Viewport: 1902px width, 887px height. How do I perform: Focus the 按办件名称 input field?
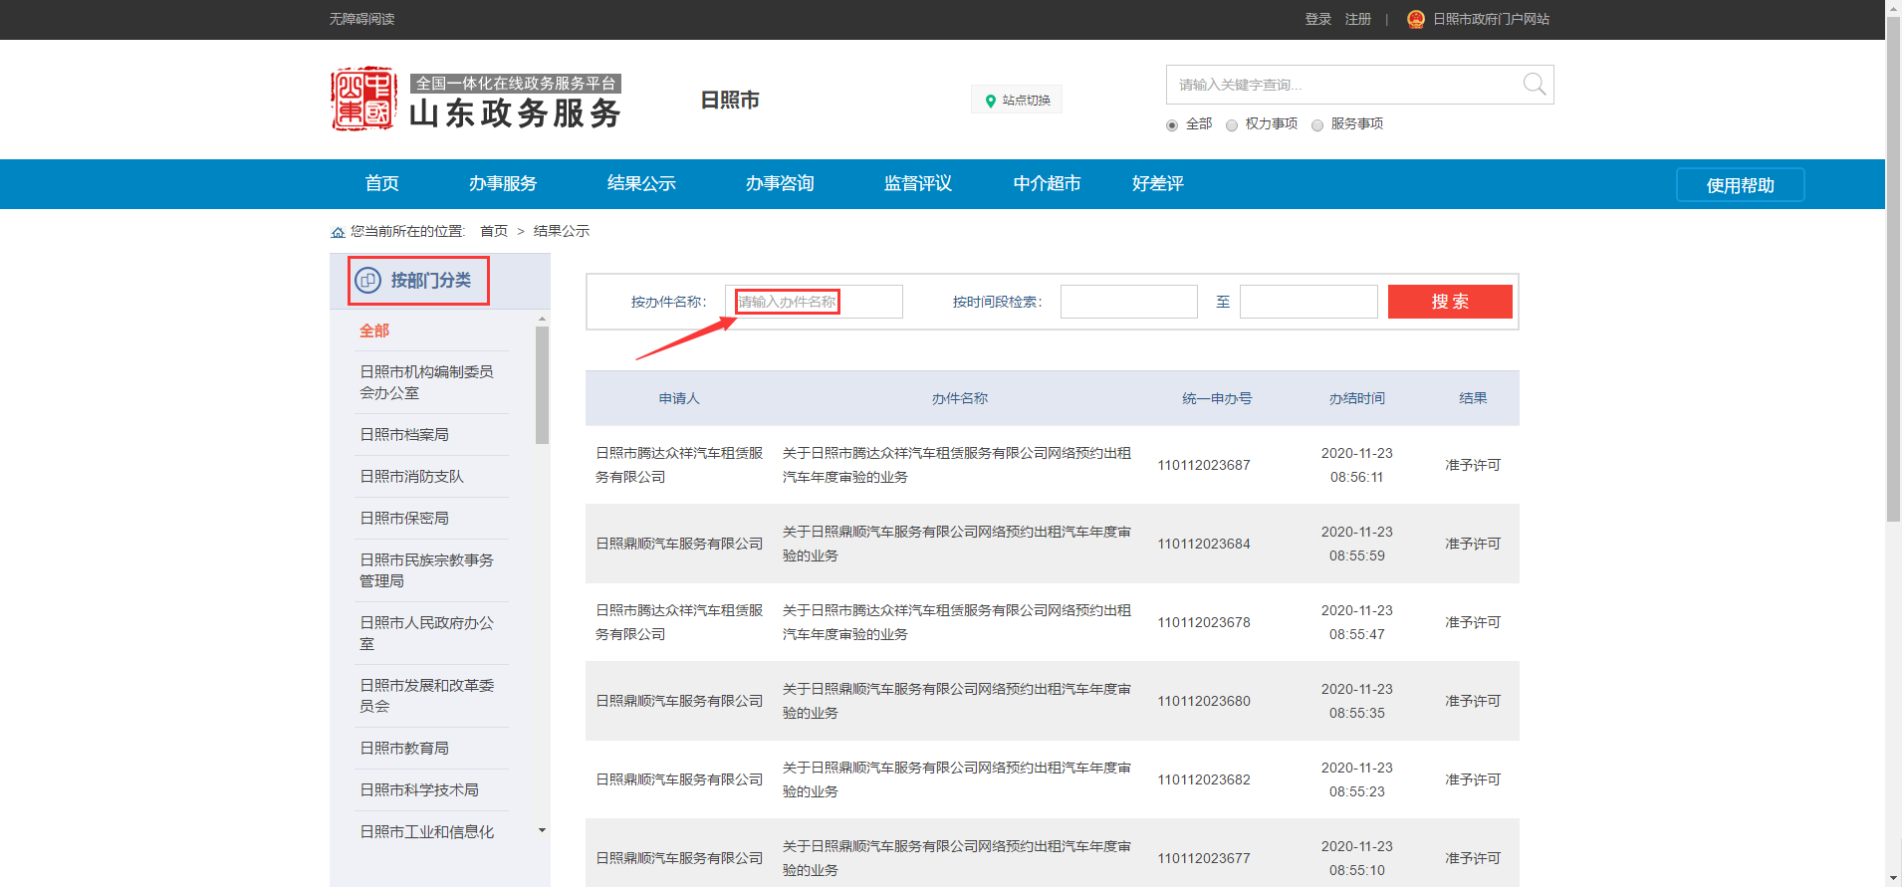click(x=814, y=302)
